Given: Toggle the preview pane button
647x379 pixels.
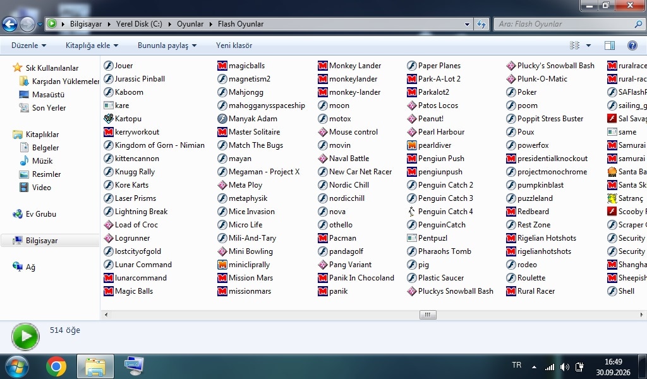Looking at the screenshot, I should (610, 45).
